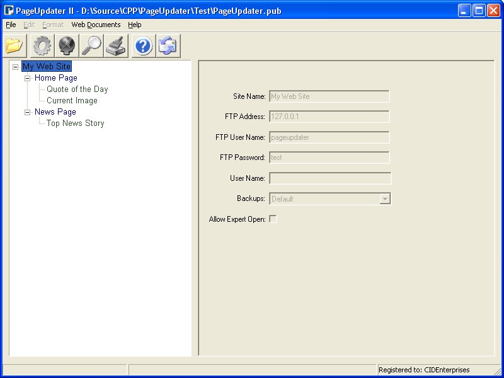Click the gear settings toolbar icon

coord(42,46)
